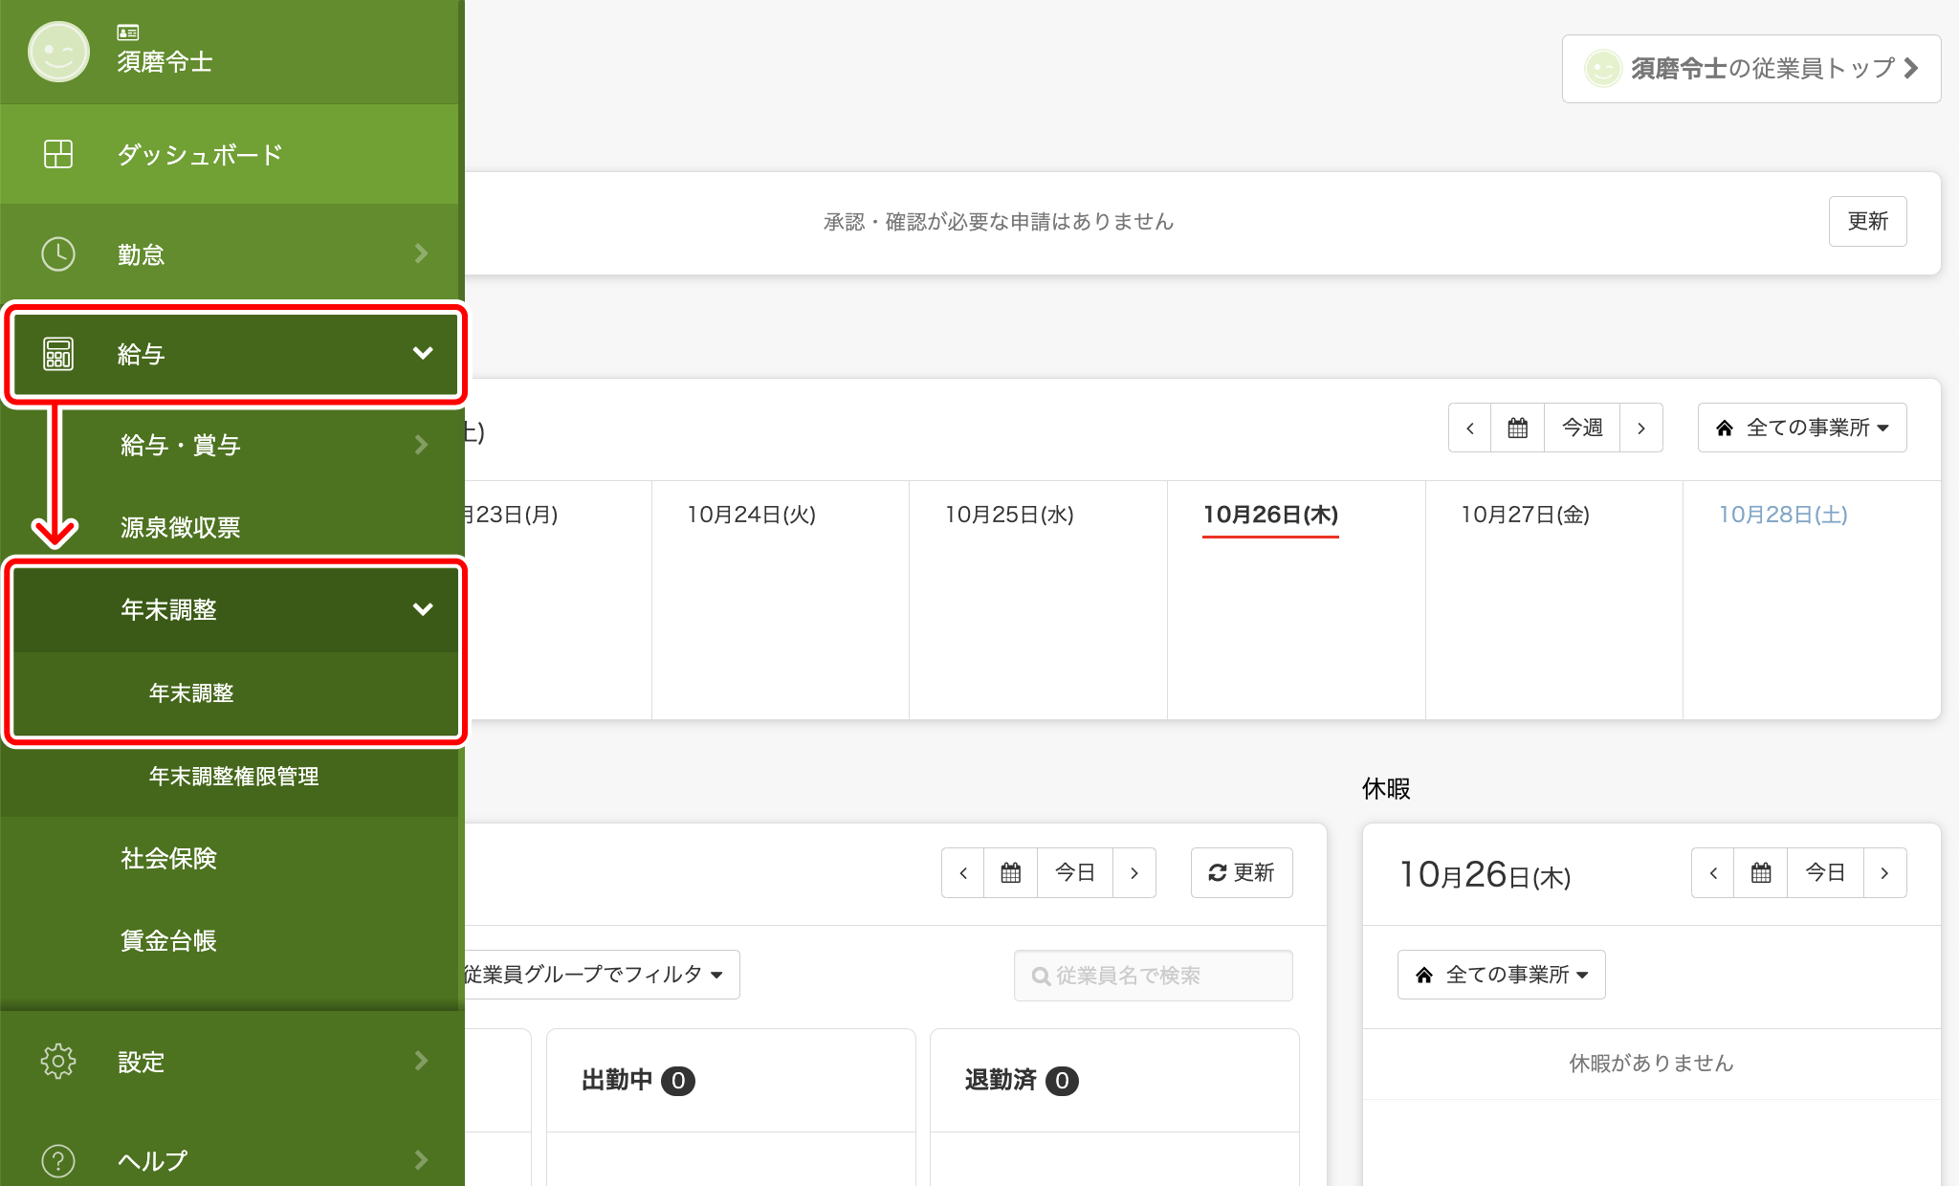Expand the 設定 menu chevron
1959x1186 pixels.
coord(422,1061)
